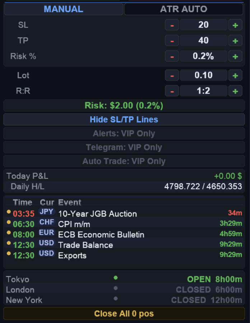This screenshot has width=250, height=323.
Task: Click the SL value field showing 20
Action: tap(203, 25)
